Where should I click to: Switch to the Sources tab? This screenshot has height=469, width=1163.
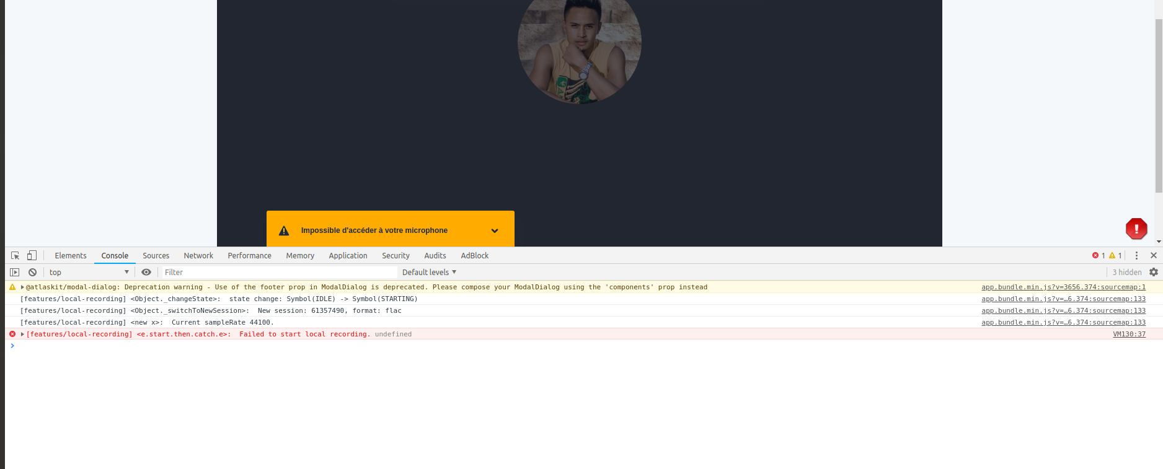156,255
